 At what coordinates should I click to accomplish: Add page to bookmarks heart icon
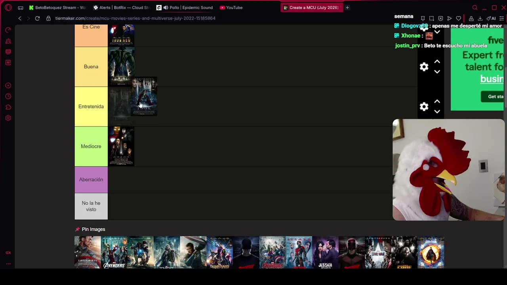pyautogui.click(x=458, y=18)
